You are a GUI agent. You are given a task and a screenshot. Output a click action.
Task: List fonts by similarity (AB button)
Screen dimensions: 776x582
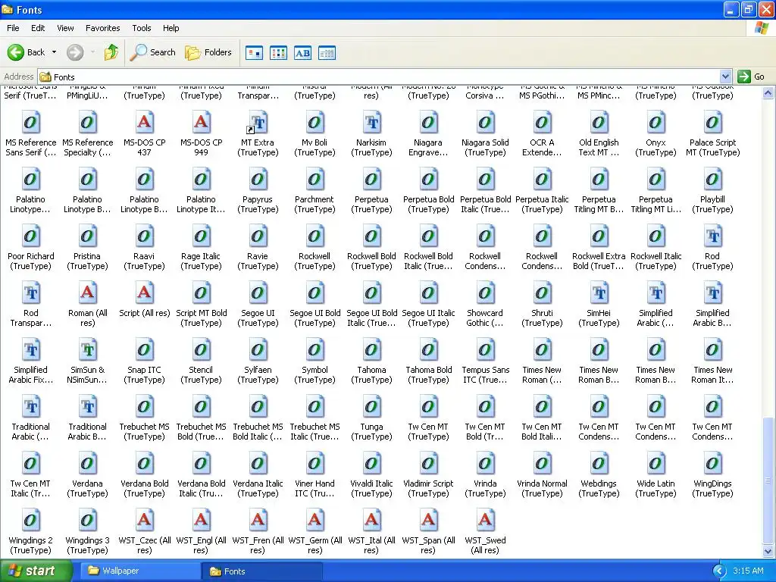pos(303,52)
